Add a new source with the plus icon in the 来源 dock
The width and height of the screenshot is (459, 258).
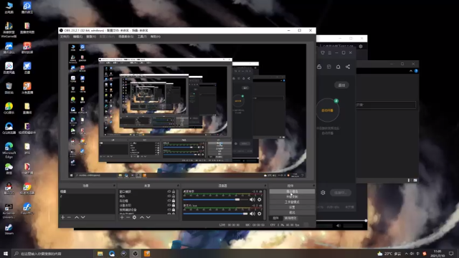coord(122,217)
